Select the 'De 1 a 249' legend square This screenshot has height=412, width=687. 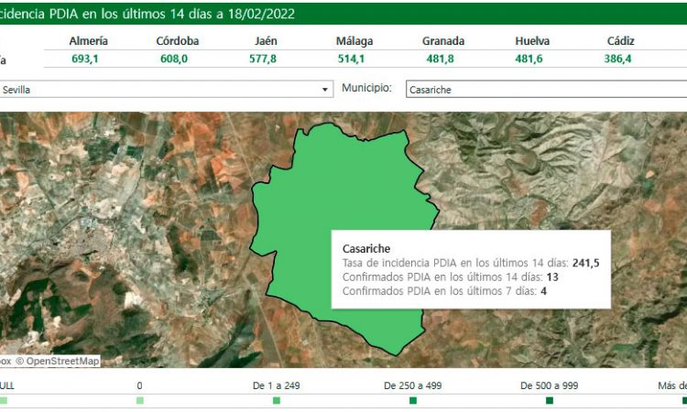pos(277,400)
